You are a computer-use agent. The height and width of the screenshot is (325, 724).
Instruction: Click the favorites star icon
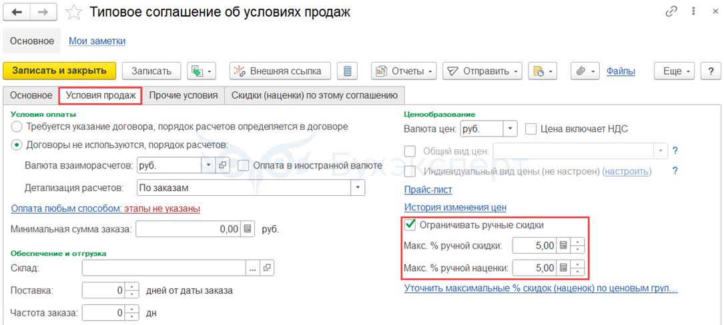pyautogui.click(x=75, y=13)
